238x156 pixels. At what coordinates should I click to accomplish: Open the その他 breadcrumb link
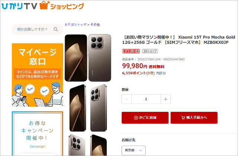[x=95, y=25]
